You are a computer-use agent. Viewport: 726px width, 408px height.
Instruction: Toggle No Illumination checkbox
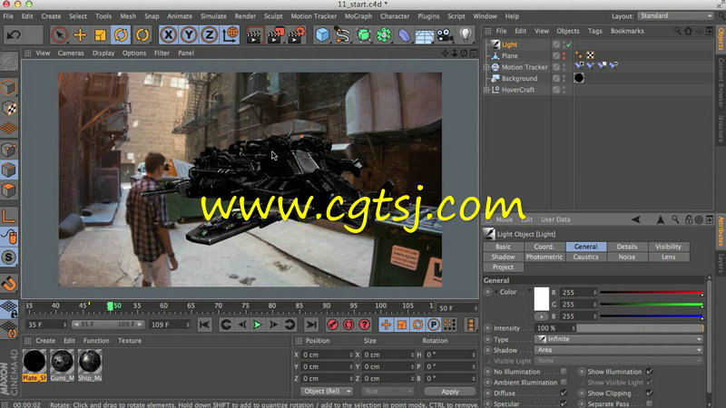pyautogui.click(x=564, y=372)
